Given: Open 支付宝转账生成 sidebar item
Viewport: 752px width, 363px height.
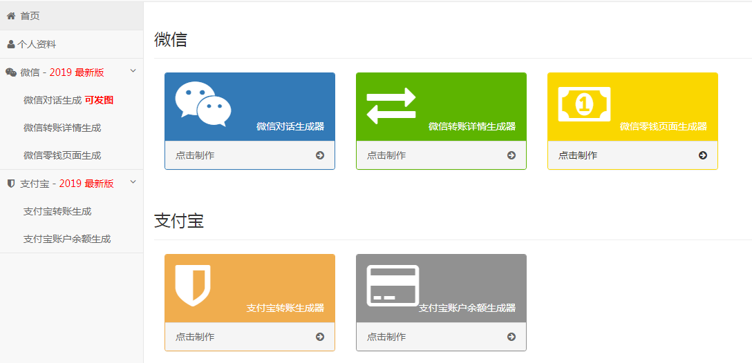Looking at the screenshot, I should [71, 211].
